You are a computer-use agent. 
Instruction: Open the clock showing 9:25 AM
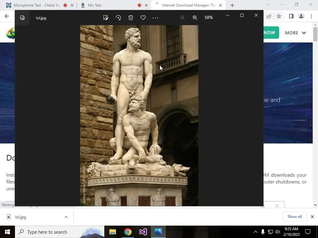tap(291, 232)
